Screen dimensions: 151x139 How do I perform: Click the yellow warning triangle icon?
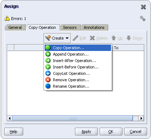point(7,18)
